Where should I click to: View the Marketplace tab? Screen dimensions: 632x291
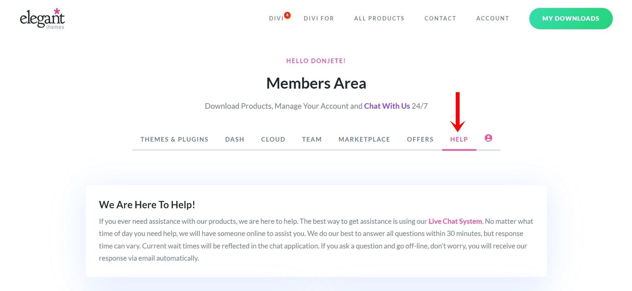tap(364, 140)
